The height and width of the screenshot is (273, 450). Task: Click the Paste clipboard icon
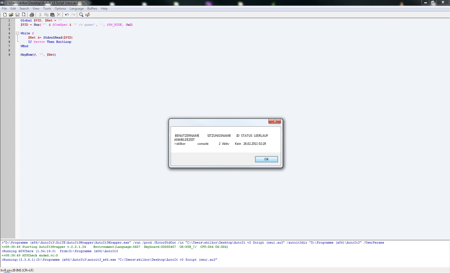tap(52, 15)
